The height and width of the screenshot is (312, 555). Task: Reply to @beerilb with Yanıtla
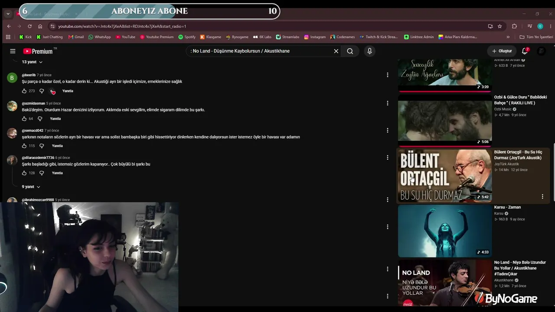tap(68, 91)
